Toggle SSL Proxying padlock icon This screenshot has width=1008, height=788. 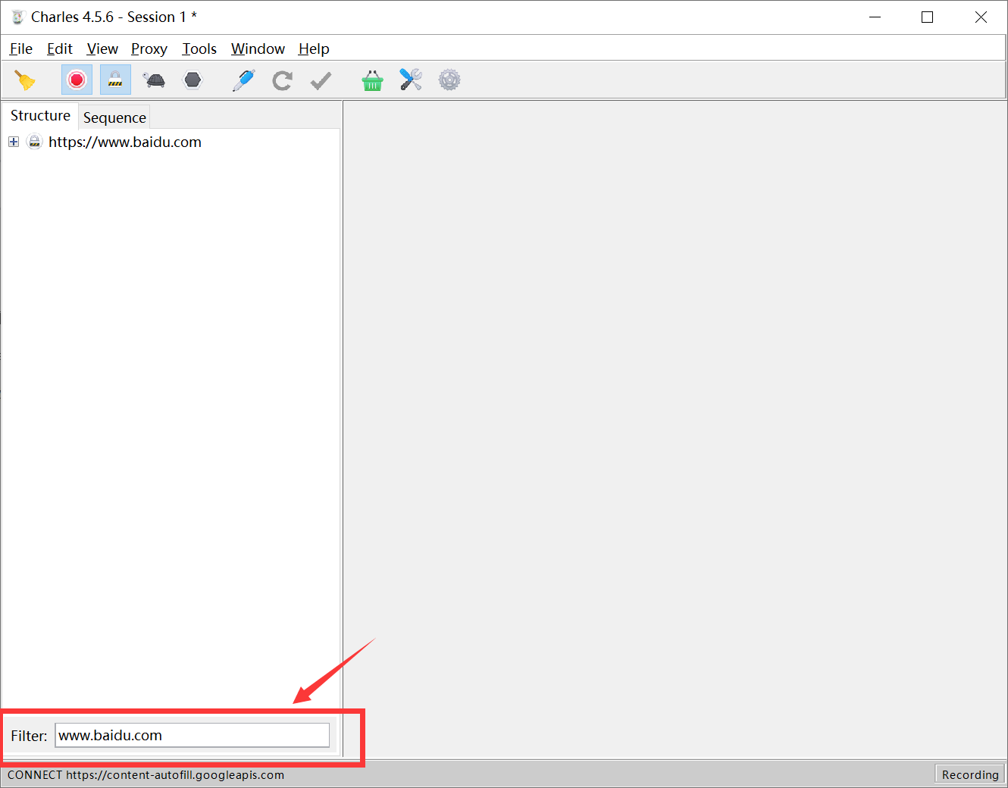click(x=115, y=80)
